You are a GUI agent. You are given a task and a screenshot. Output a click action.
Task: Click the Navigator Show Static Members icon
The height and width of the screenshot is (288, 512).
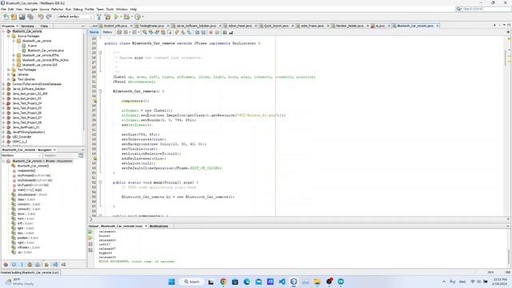point(22,265)
